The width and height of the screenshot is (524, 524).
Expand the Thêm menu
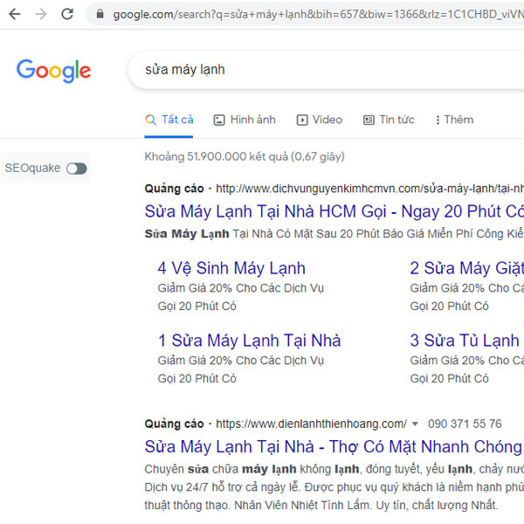click(x=454, y=120)
